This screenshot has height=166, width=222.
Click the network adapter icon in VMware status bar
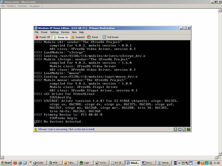pos(188,129)
